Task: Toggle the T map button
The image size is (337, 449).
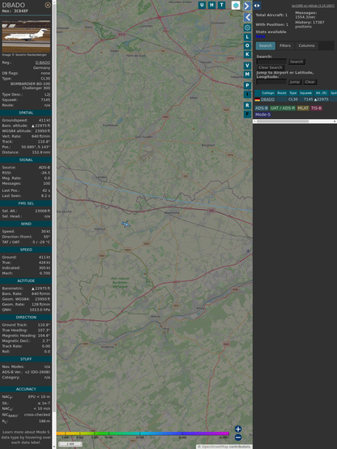Action: click(x=222, y=5)
